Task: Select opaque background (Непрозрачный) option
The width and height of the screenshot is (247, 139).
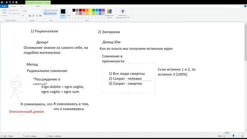Action: (51, 10)
